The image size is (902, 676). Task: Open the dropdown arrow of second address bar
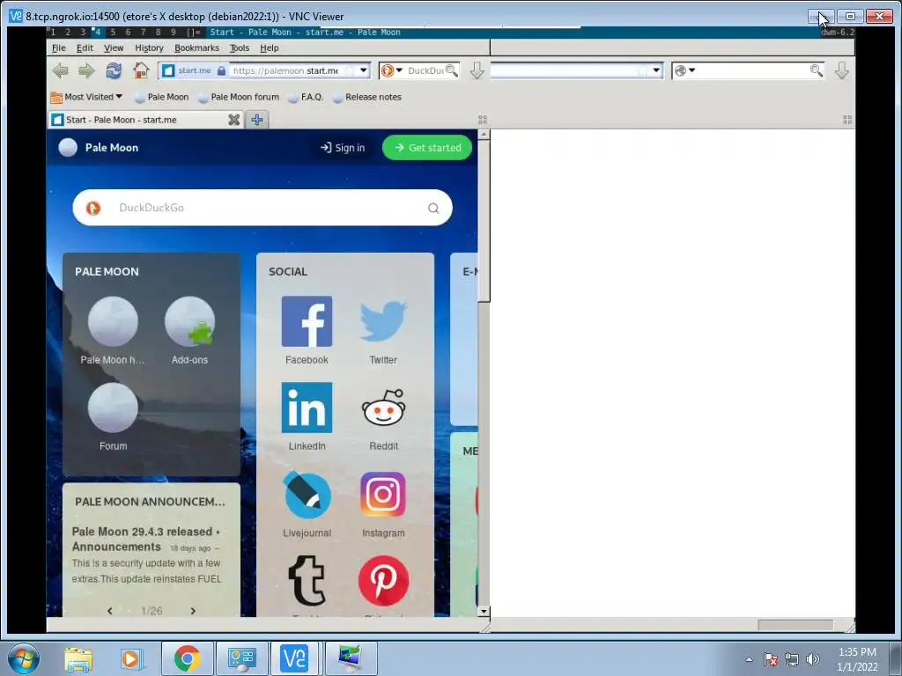pyautogui.click(x=655, y=70)
